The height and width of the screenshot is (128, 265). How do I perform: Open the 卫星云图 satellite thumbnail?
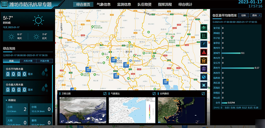(83, 110)
